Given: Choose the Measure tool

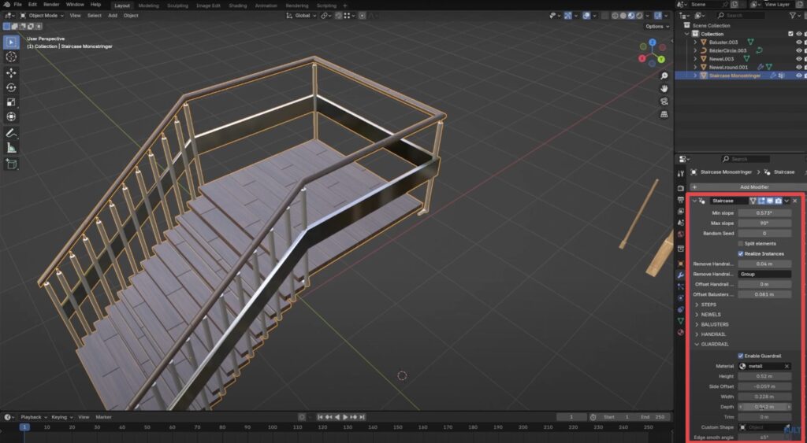Looking at the screenshot, I should (x=11, y=148).
